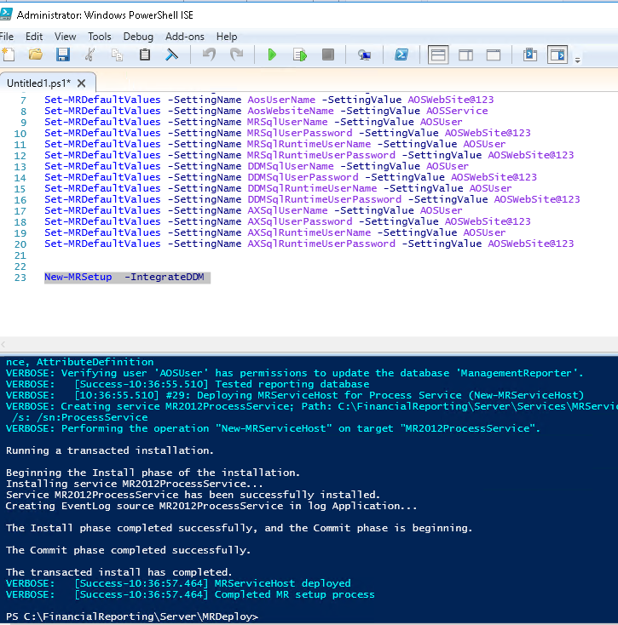618x625 pixels.
Task: Toggle Show Script Pane Top layout
Action: coord(437,55)
